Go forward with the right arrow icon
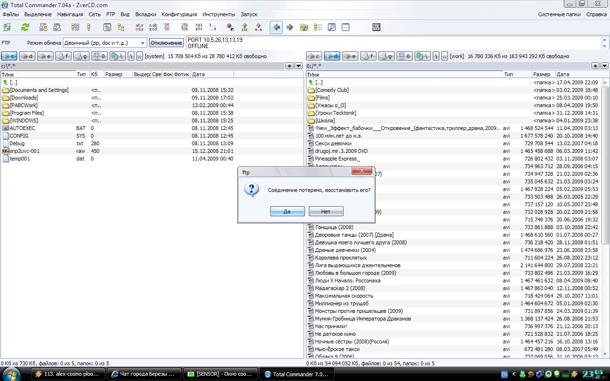 [x=290, y=27]
